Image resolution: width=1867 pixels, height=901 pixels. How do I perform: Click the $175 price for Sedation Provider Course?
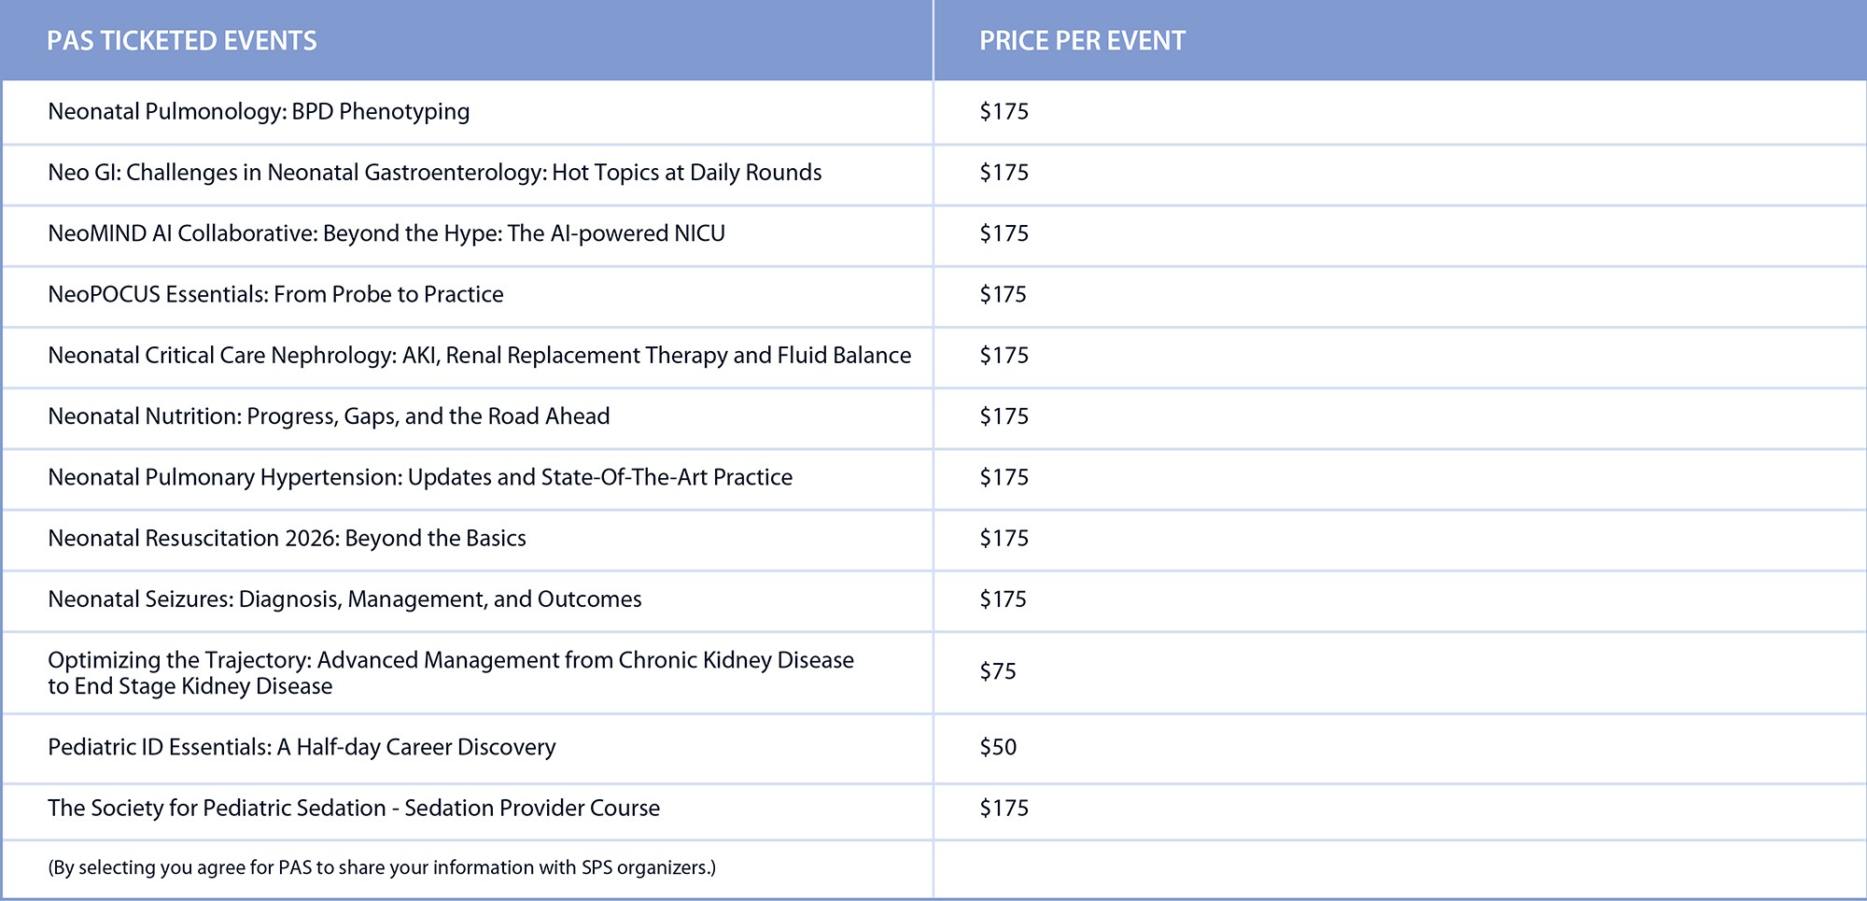[x=1004, y=809]
